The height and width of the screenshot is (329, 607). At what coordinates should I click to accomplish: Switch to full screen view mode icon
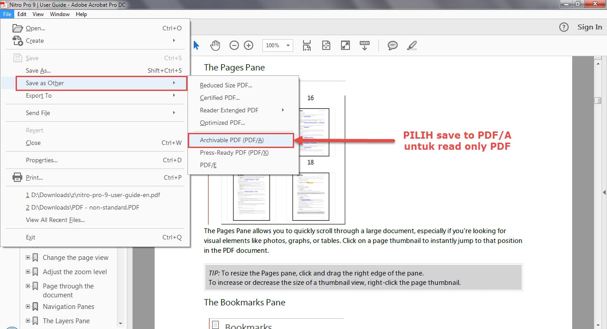coord(345,45)
